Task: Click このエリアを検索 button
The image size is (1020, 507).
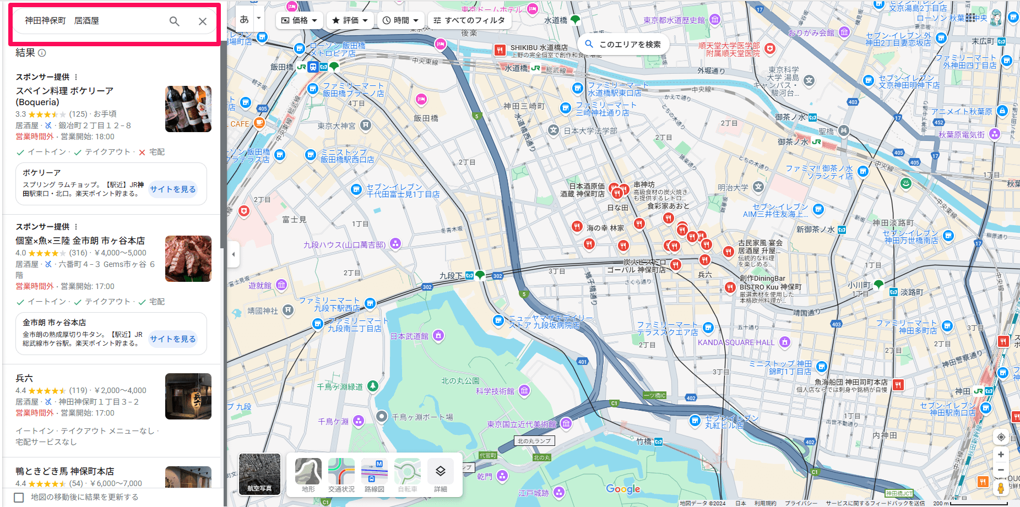Action: pyautogui.click(x=623, y=44)
